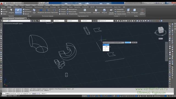The height and width of the screenshot is (99, 176).
Task: Open the AutoCAD application menu logo
Action: 2,4
